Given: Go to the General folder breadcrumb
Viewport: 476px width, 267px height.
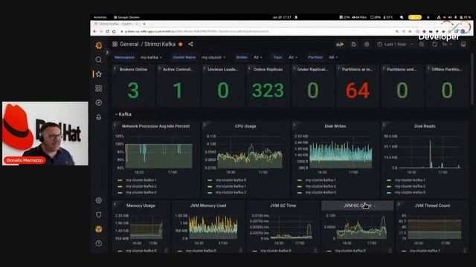Looking at the screenshot, I should click(x=129, y=44).
